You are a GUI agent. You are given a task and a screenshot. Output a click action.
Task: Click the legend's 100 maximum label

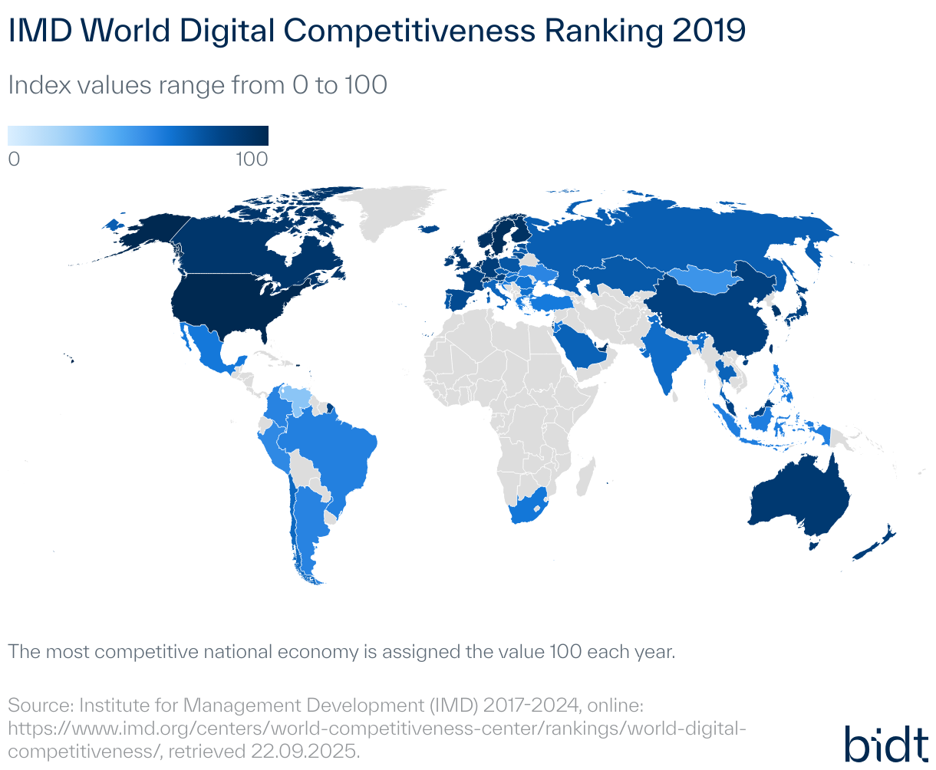[x=252, y=160]
